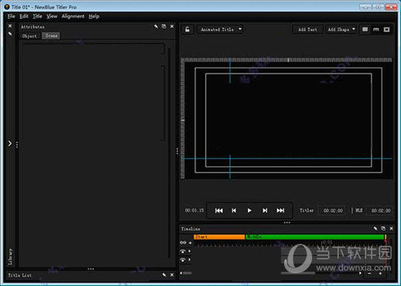The width and height of the screenshot is (401, 286).
Task: Close the Timeline panel
Action: tap(392, 228)
